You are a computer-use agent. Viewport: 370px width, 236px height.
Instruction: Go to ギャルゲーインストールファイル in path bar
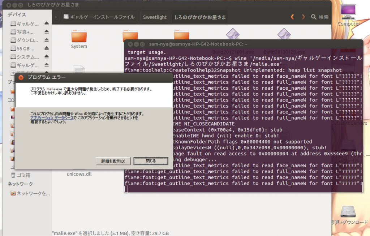(99, 17)
